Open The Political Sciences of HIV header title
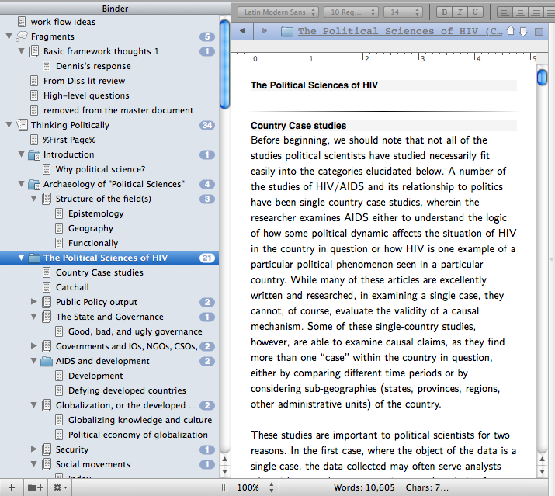This screenshot has width=555, height=496. pos(400,31)
